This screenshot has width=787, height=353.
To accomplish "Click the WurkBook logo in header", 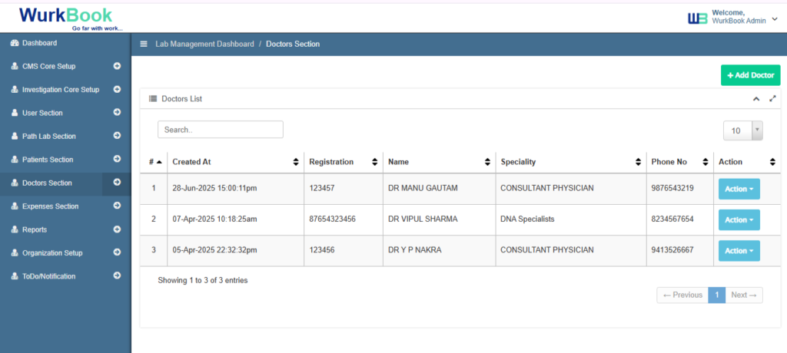I will 65,17.
